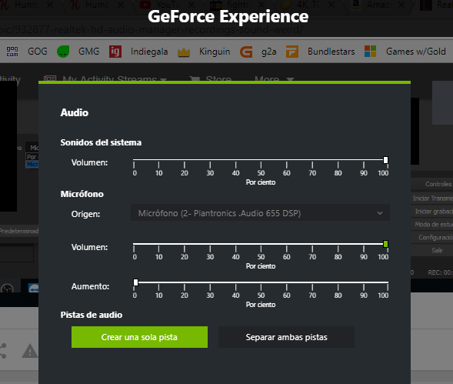Click the Pistas de audio label

point(92,315)
